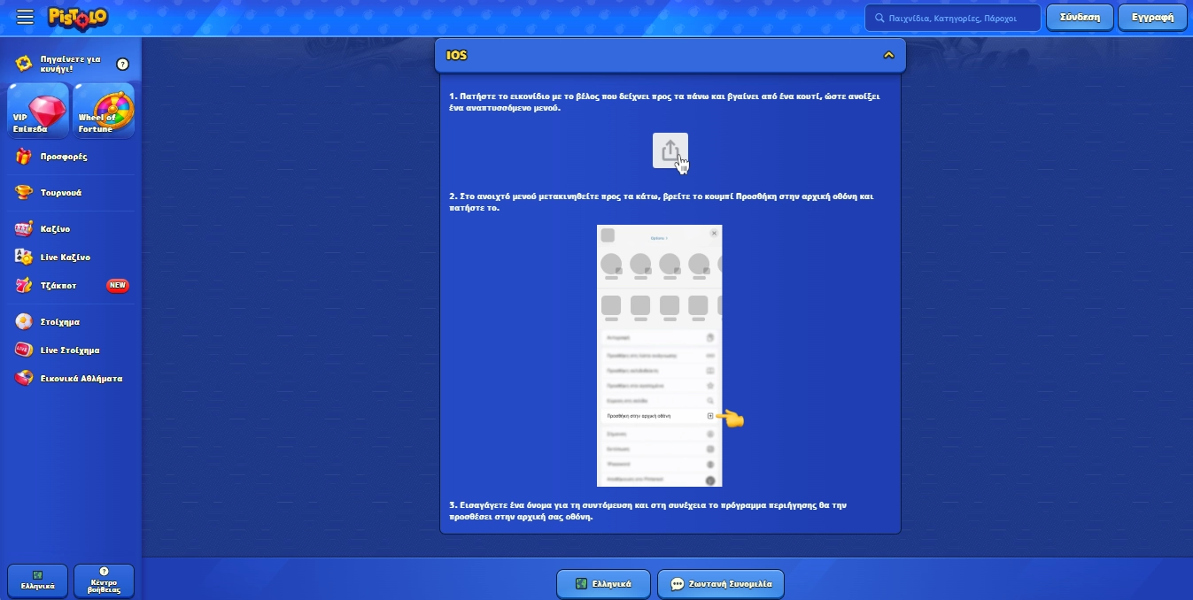Click the search magnifier icon

coord(879,18)
